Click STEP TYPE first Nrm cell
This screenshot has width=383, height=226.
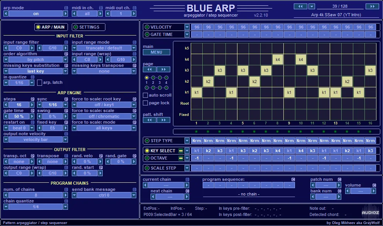(x=197, y=141)
